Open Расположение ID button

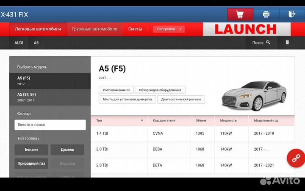pos(116,90)
